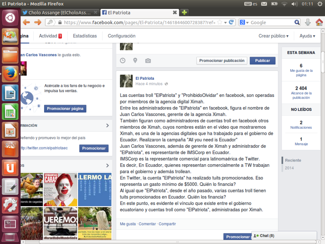Open the battery indicator

274,4
